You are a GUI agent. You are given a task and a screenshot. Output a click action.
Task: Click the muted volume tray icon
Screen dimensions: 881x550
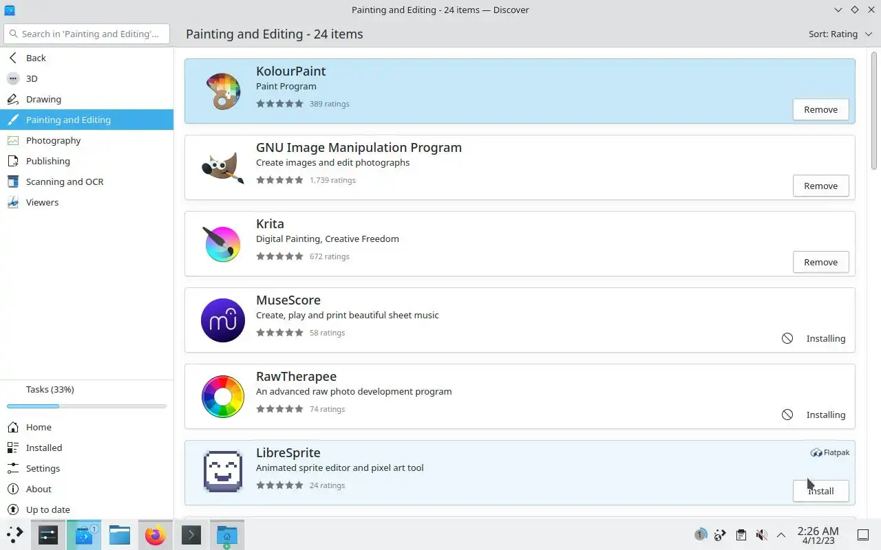(761, 535)
